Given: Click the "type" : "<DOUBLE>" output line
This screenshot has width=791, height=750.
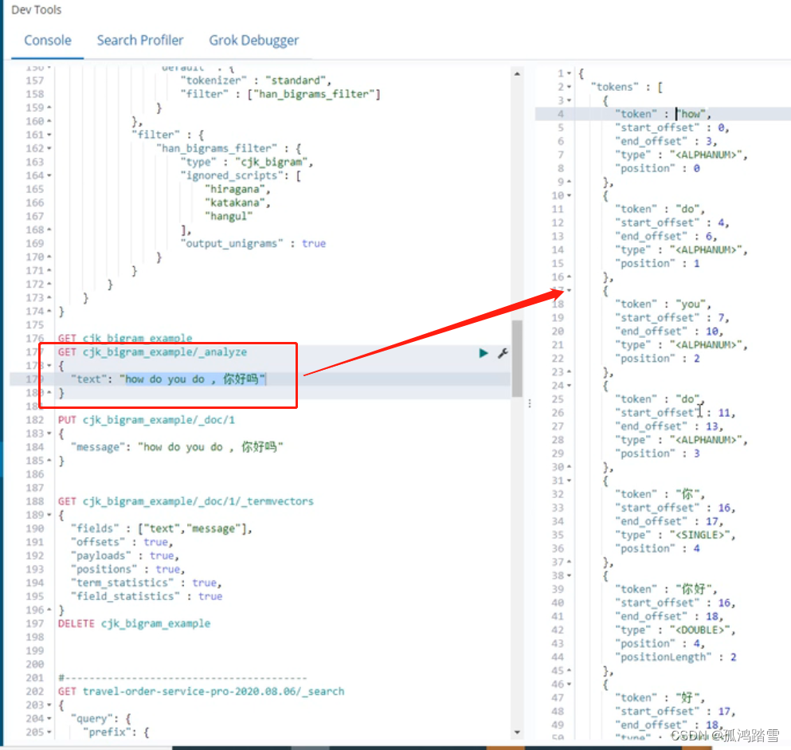Looking at the screenshot, I should (x=675, y=630).
